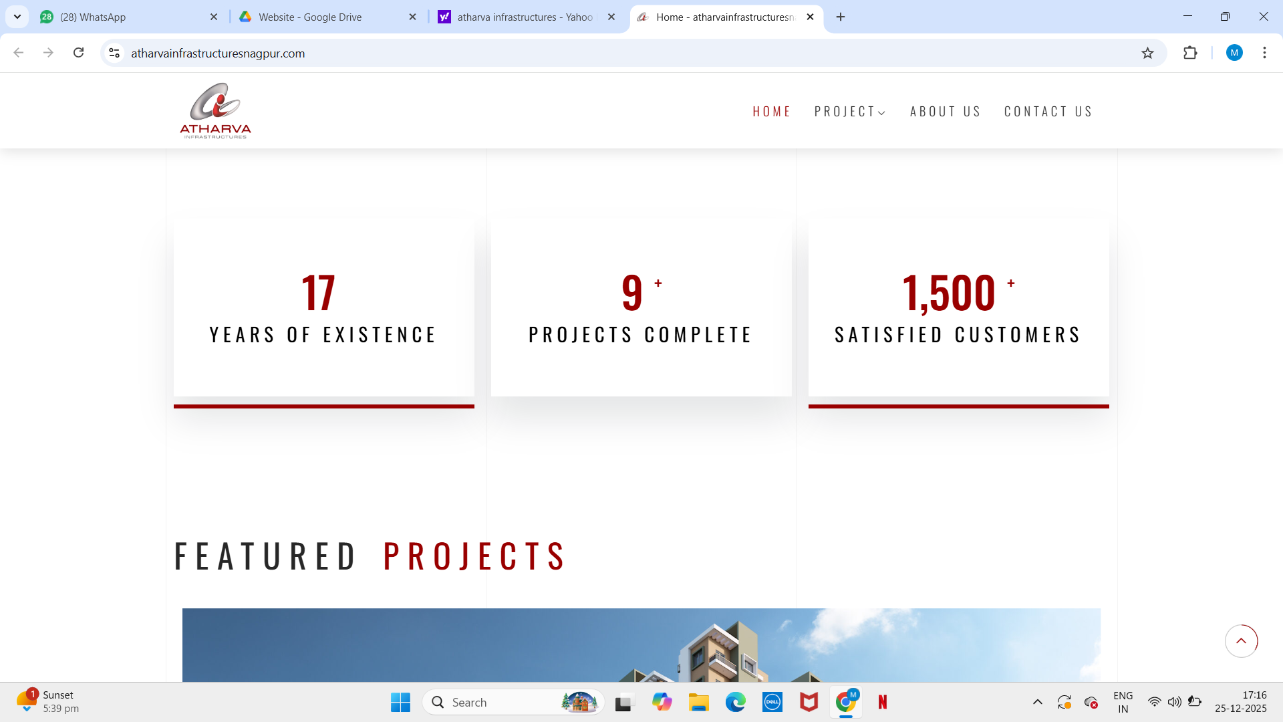Click the scroll-to-top arrow button
The image size is (1283, 722).
(1241, 641)
